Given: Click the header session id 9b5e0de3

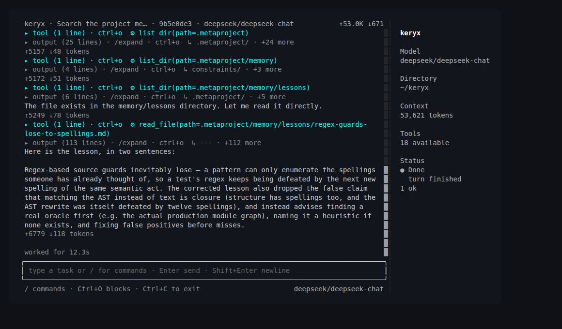Looking at the screenshot, I should point(175,24).
